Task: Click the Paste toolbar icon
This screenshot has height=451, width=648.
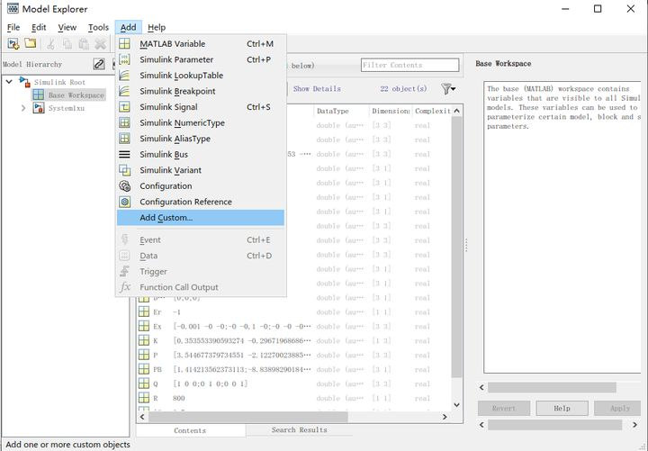Action: [x=84, y=44]
